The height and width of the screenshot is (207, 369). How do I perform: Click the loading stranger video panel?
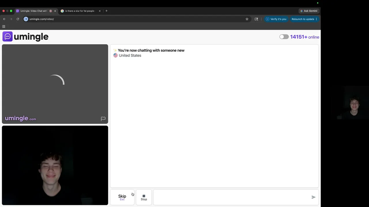coord(55,84)
